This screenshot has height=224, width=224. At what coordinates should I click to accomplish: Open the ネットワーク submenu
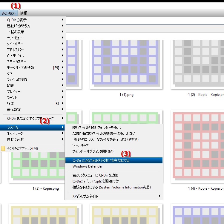(33, 133)
